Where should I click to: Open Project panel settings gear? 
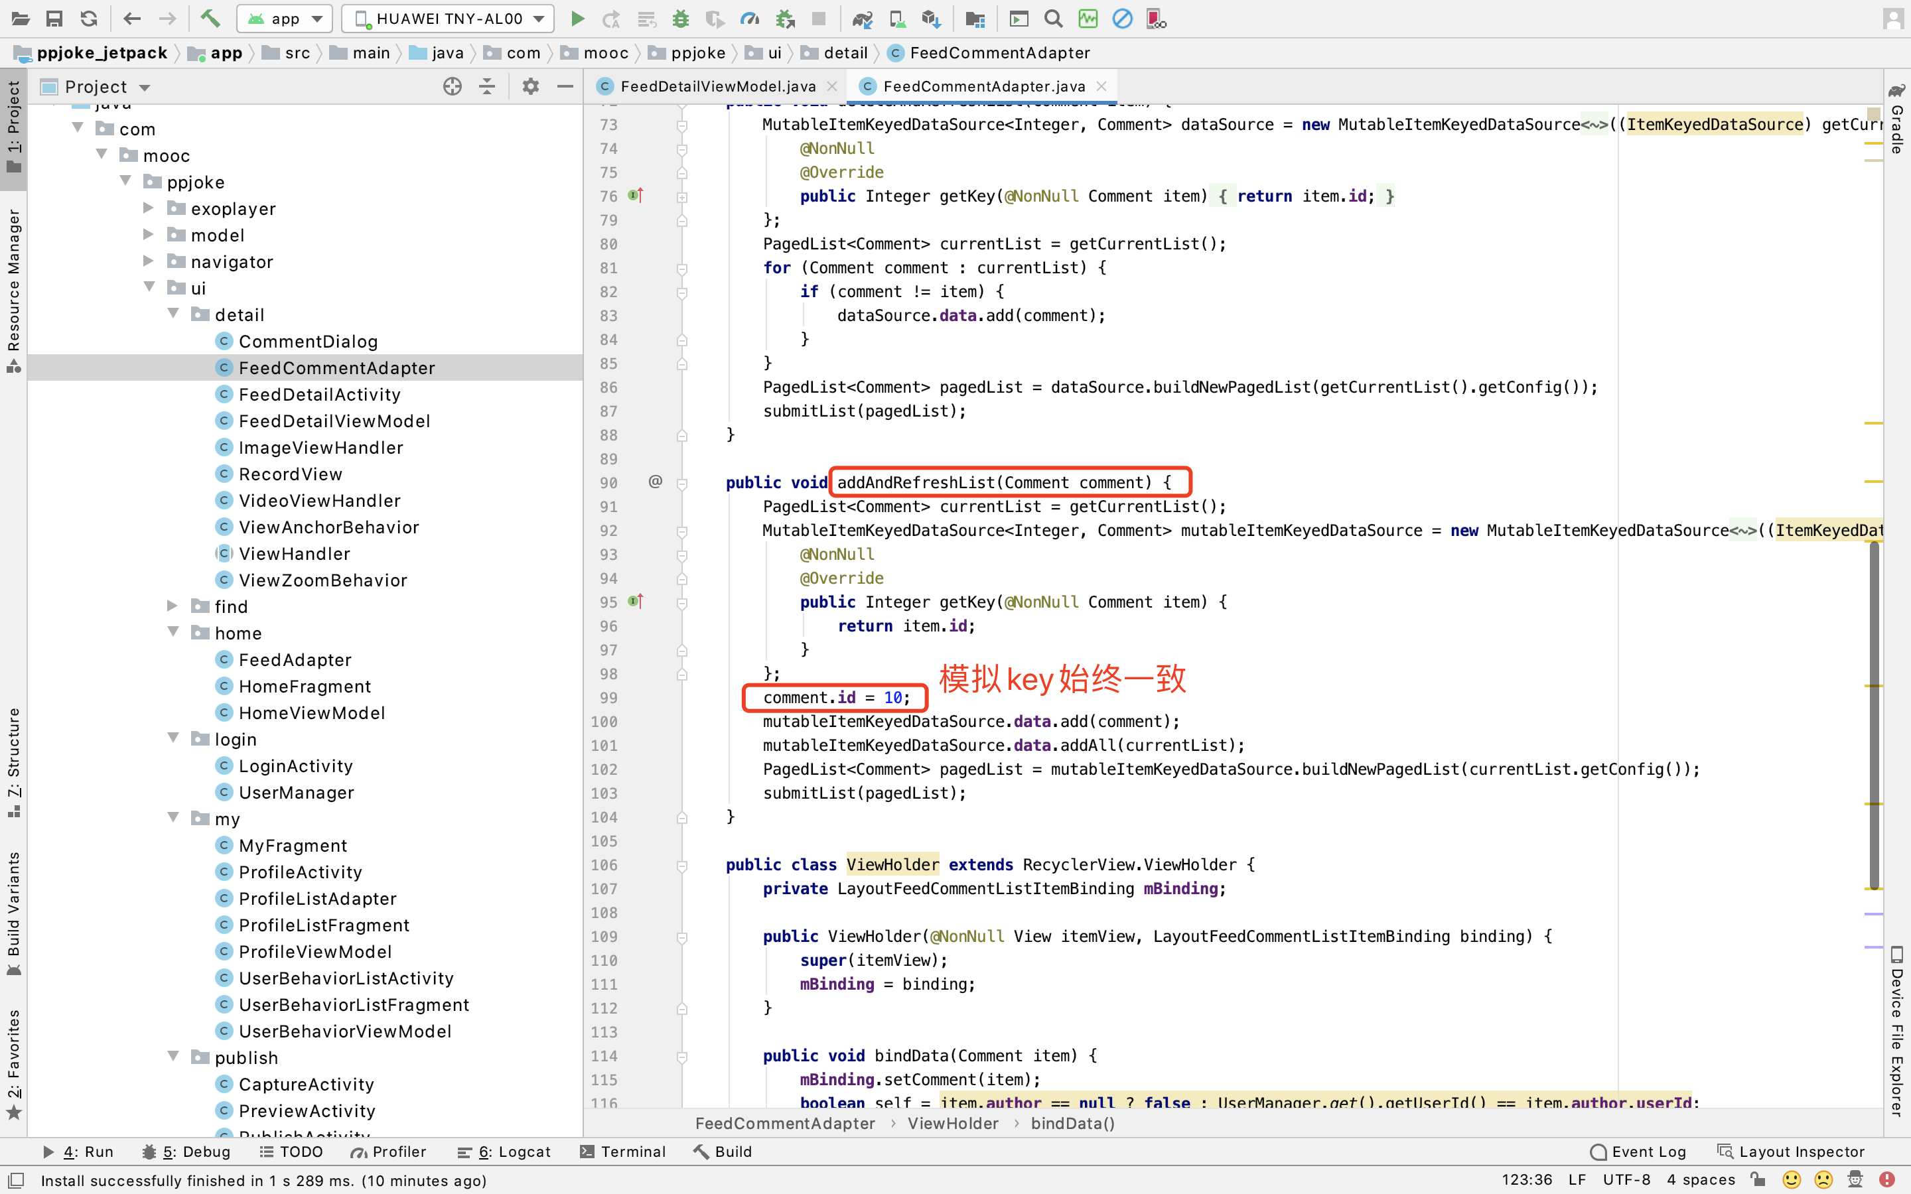[531, 86]
